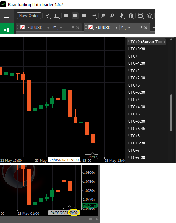Select the UTC+5:30 time zone
Viewport: 176px width, 223px height.
pyautogui.click(x=137, y=121)
